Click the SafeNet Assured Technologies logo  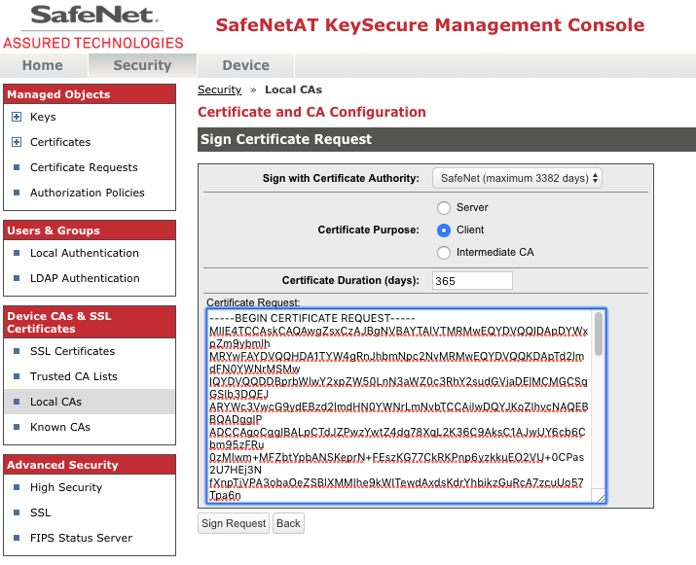(x=93, y=26)
